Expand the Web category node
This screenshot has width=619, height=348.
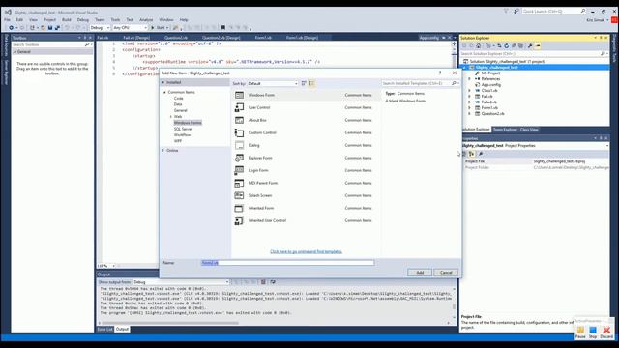pyautogui.click(x=171, y=117)
